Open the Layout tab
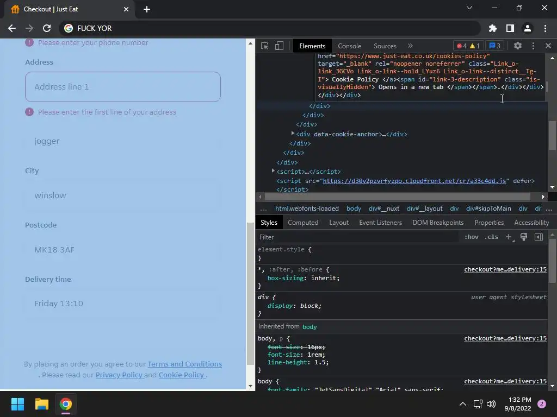The width and height of the screenshot is (557, 417). [338, 223]
